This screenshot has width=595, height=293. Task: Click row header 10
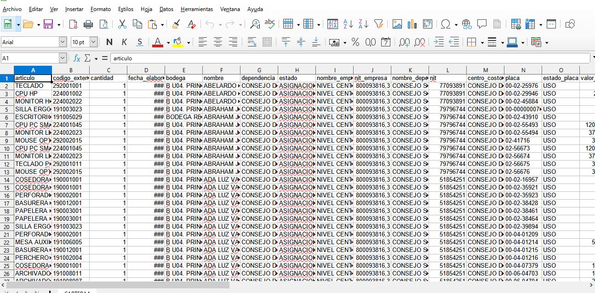[7, 149]
